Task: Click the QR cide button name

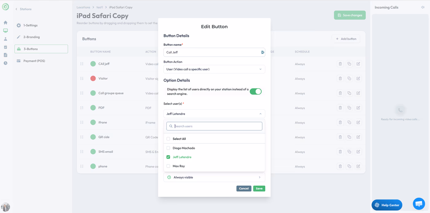Action: [104, 137]
